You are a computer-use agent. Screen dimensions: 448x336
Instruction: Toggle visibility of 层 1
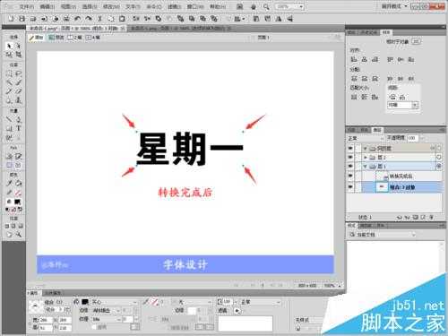click(x=350, y=167)
